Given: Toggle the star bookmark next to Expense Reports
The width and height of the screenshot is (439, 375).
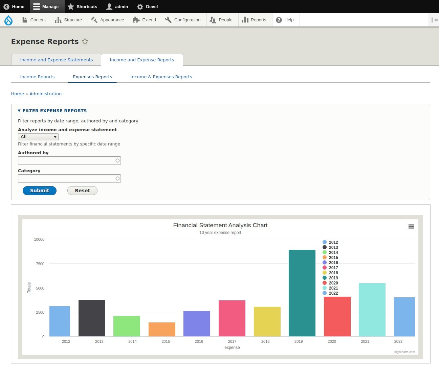Looking at the screenshot, I should [85, 41].
